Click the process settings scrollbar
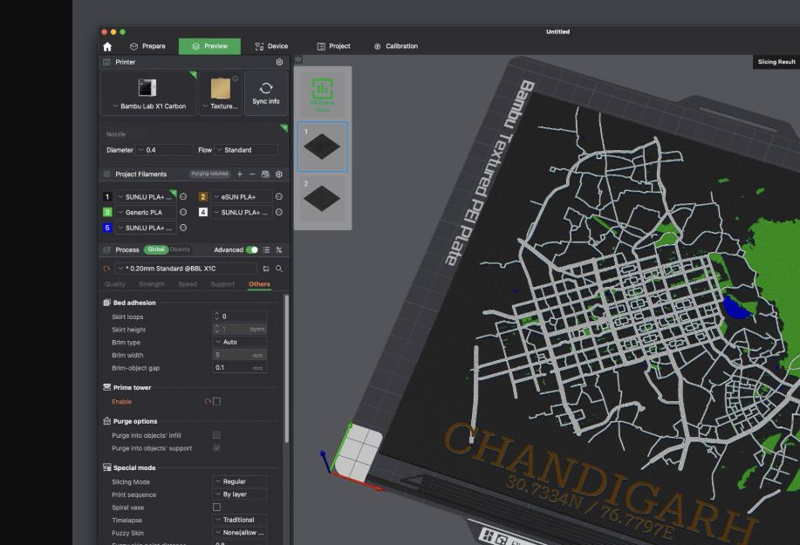This screenshot has height=545, width=800. click(286, 369)
